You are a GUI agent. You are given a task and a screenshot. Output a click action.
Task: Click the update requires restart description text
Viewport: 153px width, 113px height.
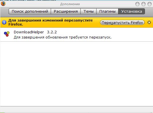tap(63, 37)
